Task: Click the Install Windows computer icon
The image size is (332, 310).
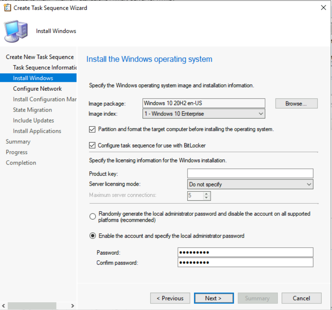Action: click(16, 31)
